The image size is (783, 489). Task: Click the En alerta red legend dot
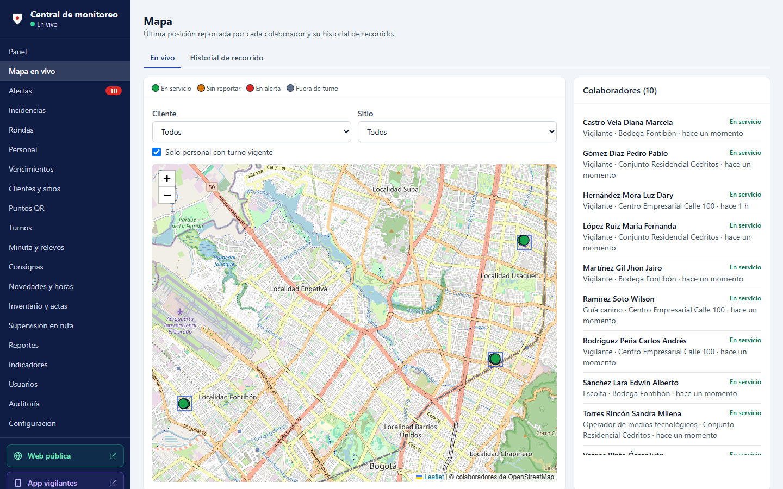tap(250, 88)
